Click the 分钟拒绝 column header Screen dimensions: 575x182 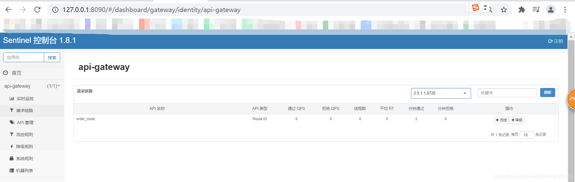(x=446, y=108)
